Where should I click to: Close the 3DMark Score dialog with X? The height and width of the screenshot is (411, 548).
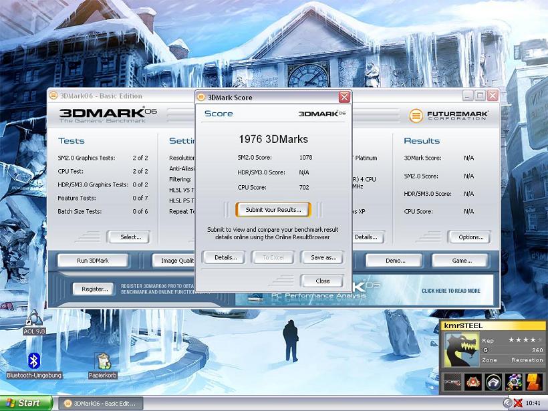tap(344, 97)
